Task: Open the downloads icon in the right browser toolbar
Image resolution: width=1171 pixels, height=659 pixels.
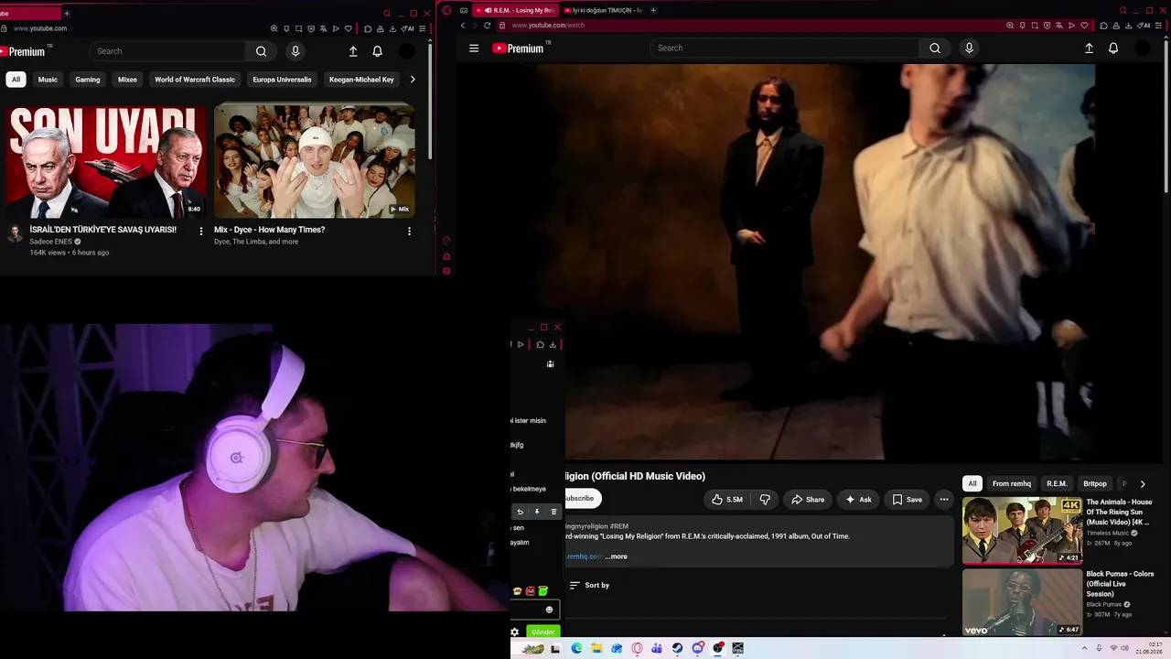Action: point(1130,26)
